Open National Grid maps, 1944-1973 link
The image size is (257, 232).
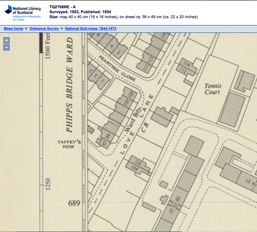91,29
